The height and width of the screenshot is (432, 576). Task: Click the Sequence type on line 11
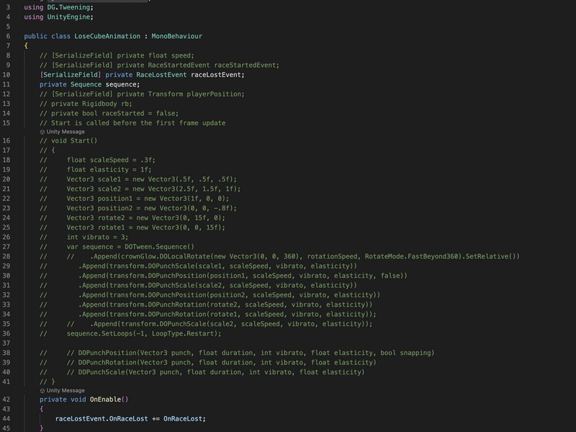[x=86, y=84]
